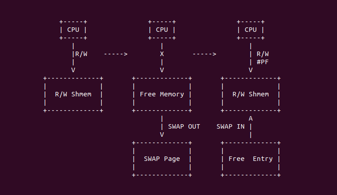Click the A arrowhead below right R/W Shmem
The image size is (337, 195).
pos(251,118)
